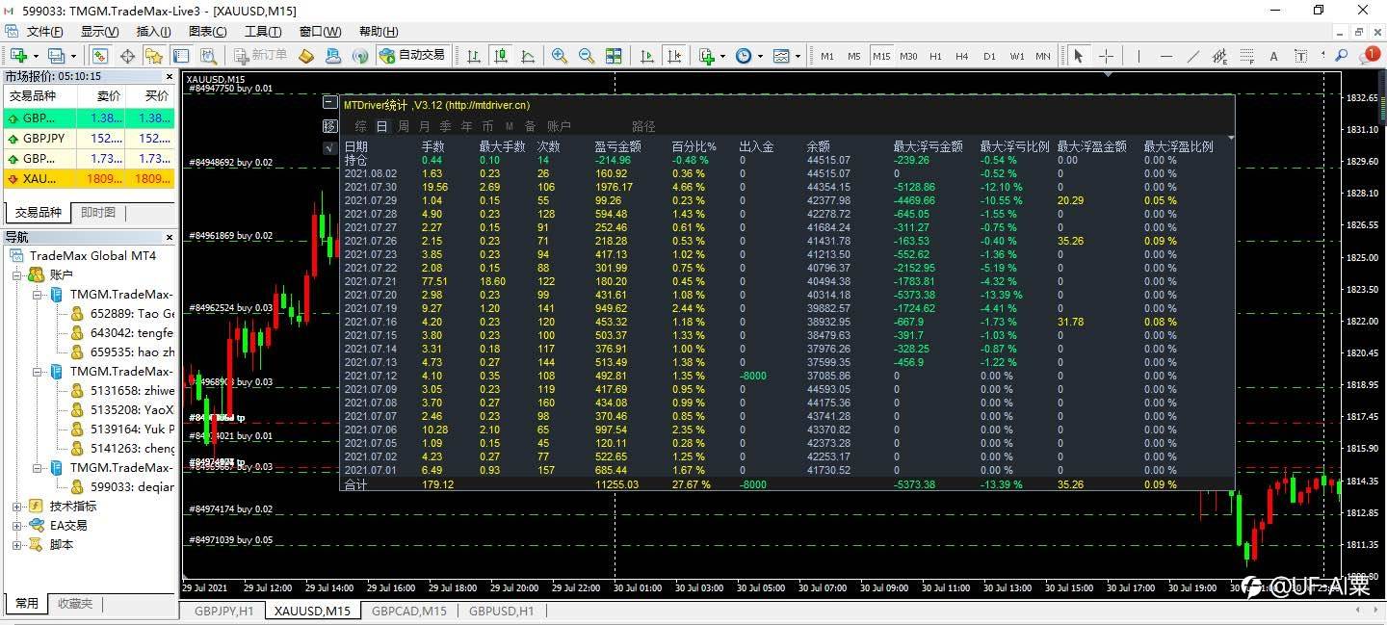Open the Profiles toolbar icon
The height and width of the screenshot is (625, 1387).
tap(56, 56)
